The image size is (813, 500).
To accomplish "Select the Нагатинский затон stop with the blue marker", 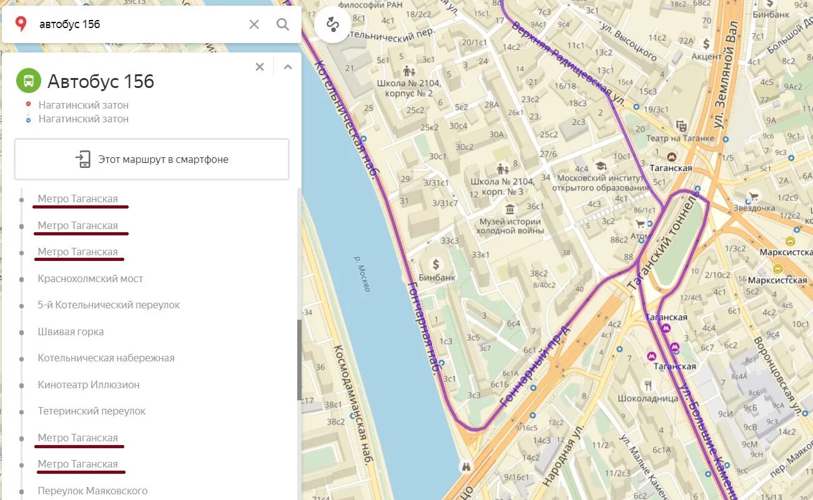I will coord(83,119).
